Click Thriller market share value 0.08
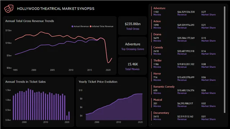 coord(203,64)
